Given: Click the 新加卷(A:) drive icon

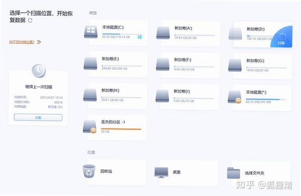Looking at the screenshot, I should click(x=163, y=33).
